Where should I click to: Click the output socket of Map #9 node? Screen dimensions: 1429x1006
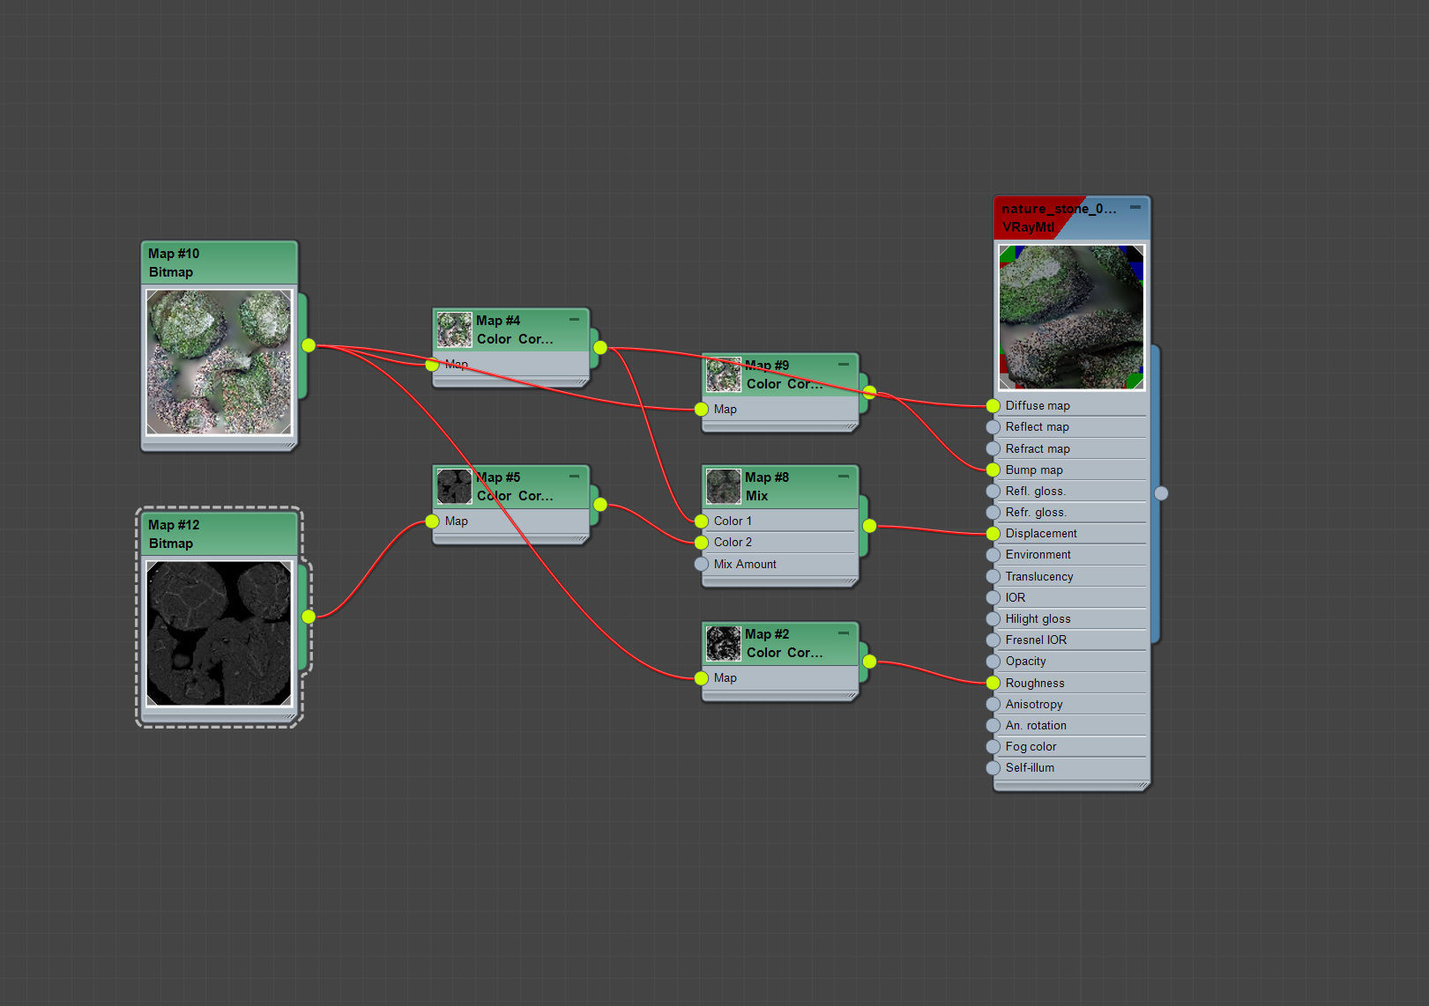coord(869,392)
